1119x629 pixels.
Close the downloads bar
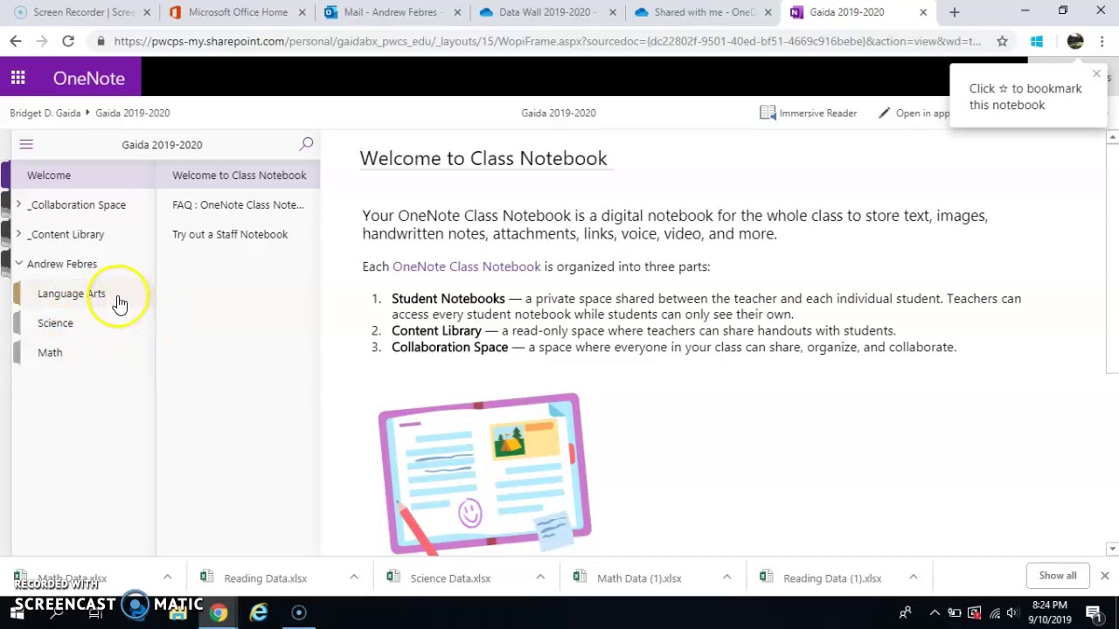[1104, 576]
